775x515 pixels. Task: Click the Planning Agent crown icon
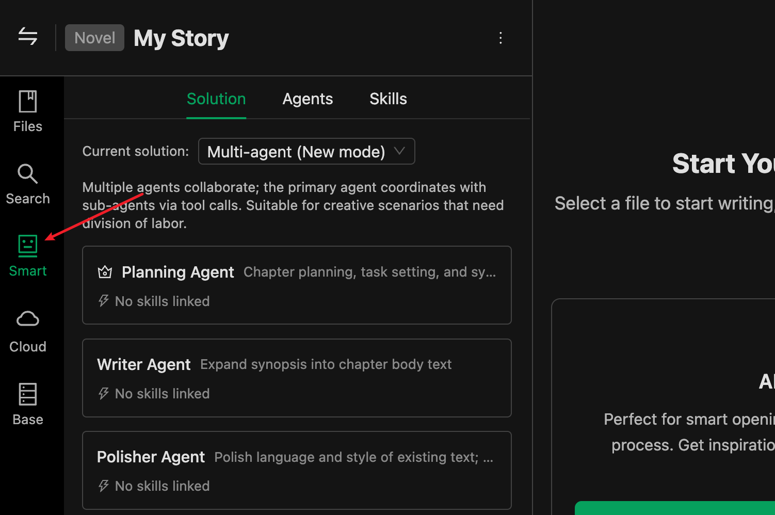click(105, 272)
